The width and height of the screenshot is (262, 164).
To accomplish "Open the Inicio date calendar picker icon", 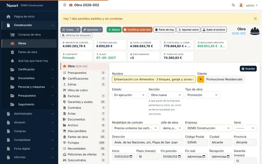I will pos(131,157).
